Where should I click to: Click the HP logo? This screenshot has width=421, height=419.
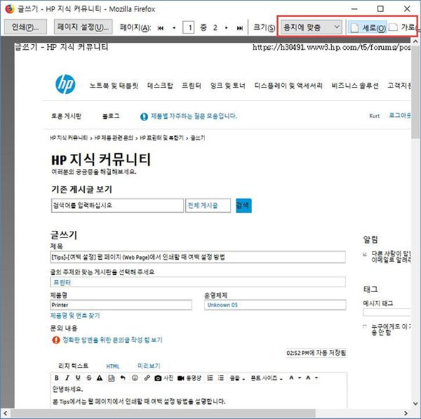pos(66,84)
